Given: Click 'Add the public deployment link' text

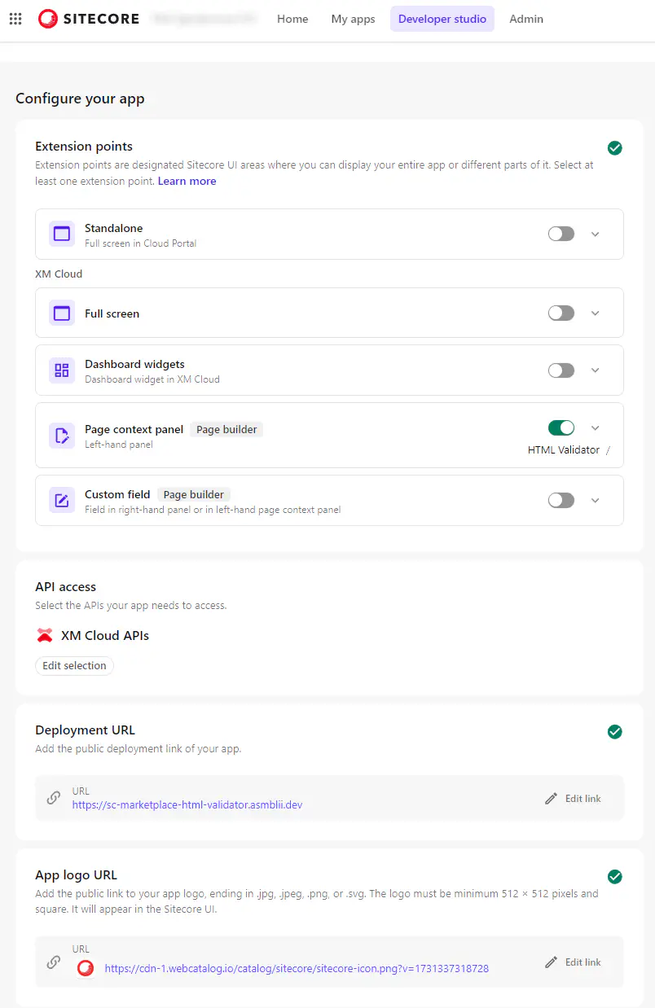Looking at the screenshot, I should (x=138, y=748).
